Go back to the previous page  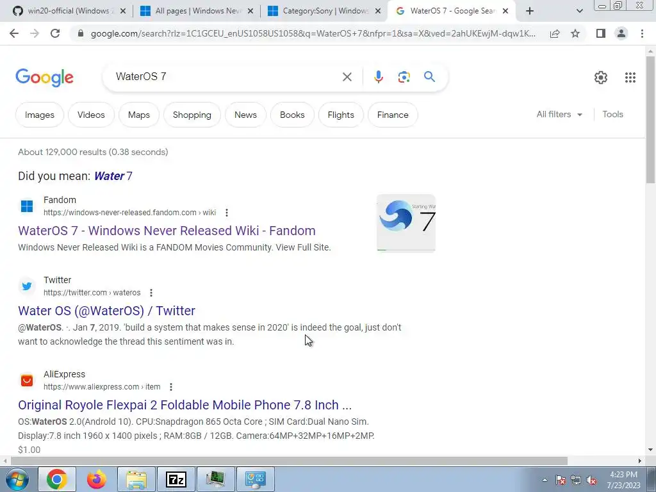(14, 33)
